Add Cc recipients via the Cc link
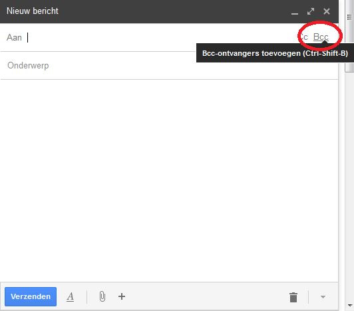This screenshot has height=311, width=354. [303, 37]
